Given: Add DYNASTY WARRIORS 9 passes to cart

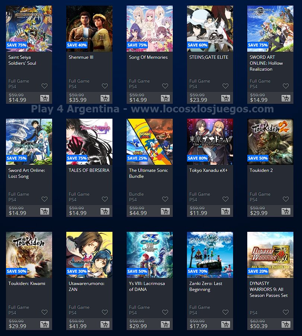Looking at the screenshot, I should [x=286, y=324].
